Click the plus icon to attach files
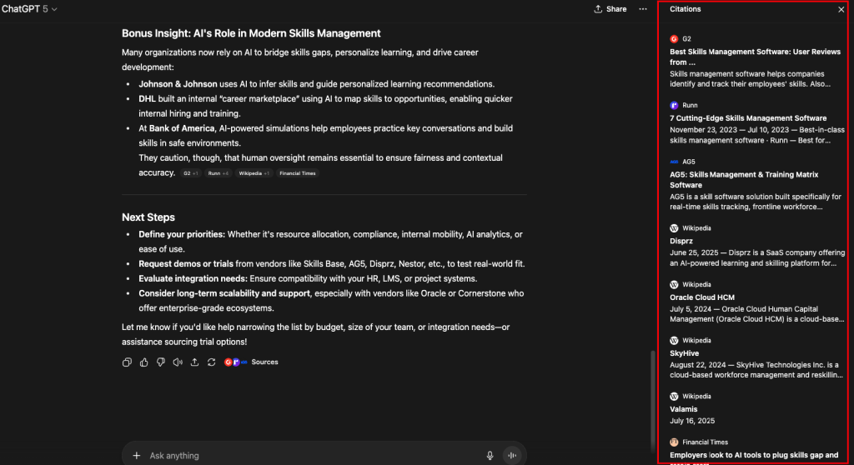854x465 pixels. [137, 456]
